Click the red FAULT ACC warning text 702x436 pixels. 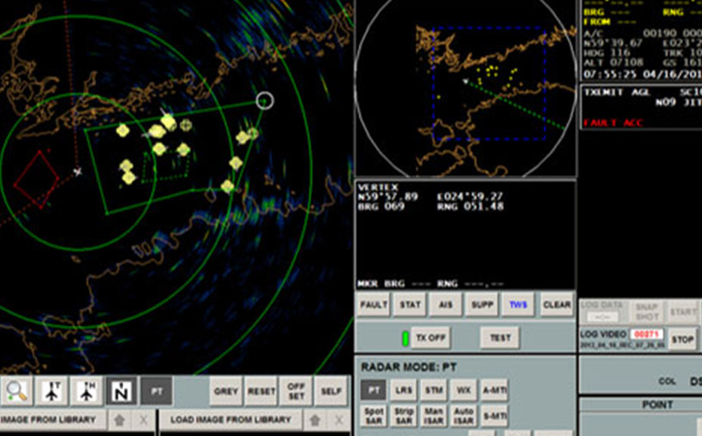pyautogui.click(x=613, y=123)
